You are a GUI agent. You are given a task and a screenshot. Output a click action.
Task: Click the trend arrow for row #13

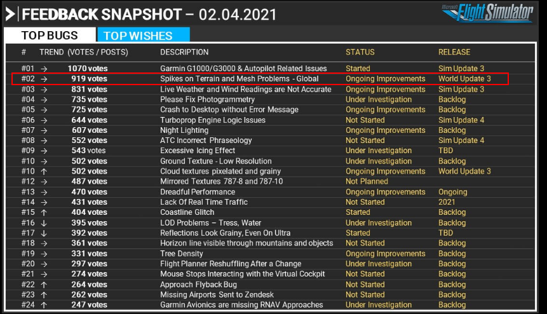44,192
